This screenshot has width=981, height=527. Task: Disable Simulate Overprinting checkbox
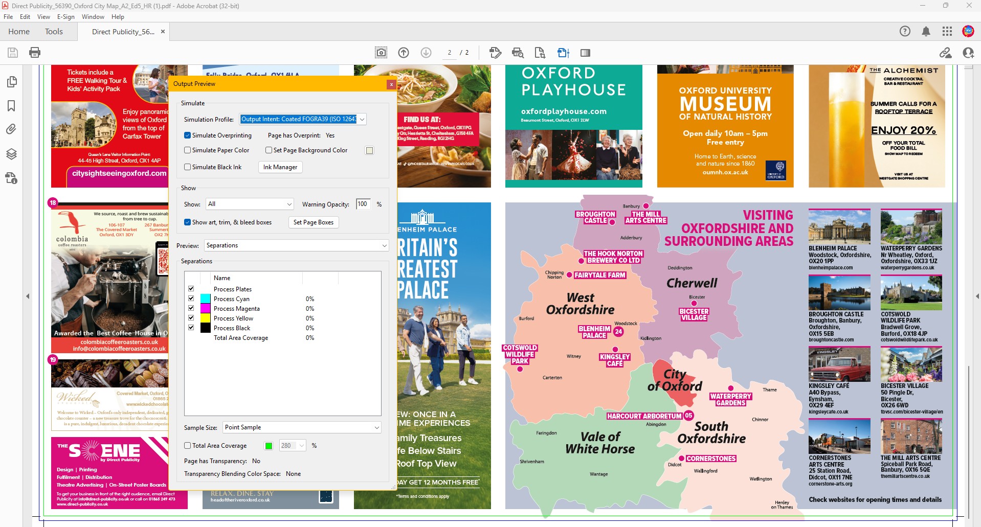tap(188, 135)
